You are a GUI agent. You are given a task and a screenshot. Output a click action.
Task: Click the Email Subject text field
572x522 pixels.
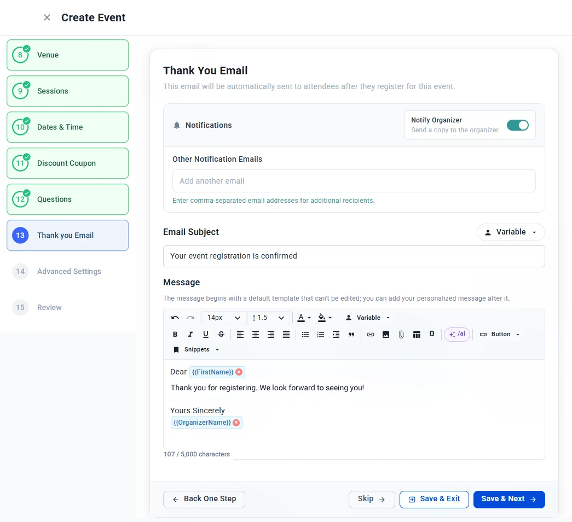tap(354, 256)
